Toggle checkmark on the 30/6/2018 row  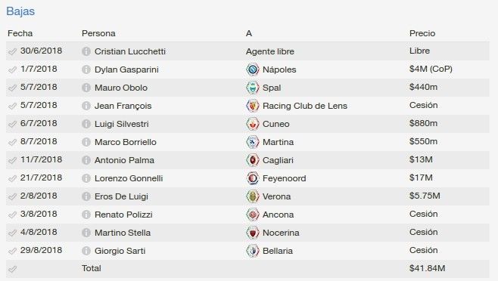12,51
